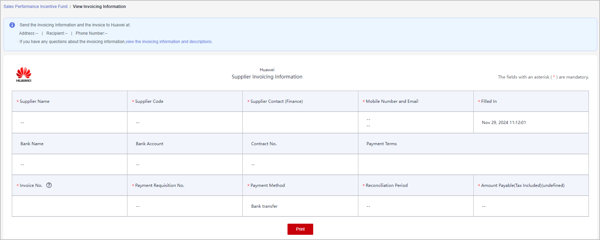Screen dimensions: 600x240
Task: Click the Supplier Name column header
Action: pos(34,101)
